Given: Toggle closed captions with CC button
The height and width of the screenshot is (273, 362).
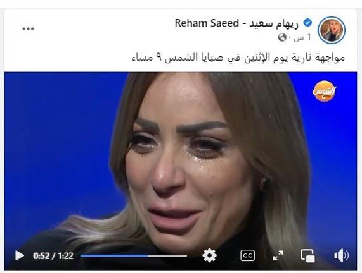Looking at the screenshot, I should (247, 255).
